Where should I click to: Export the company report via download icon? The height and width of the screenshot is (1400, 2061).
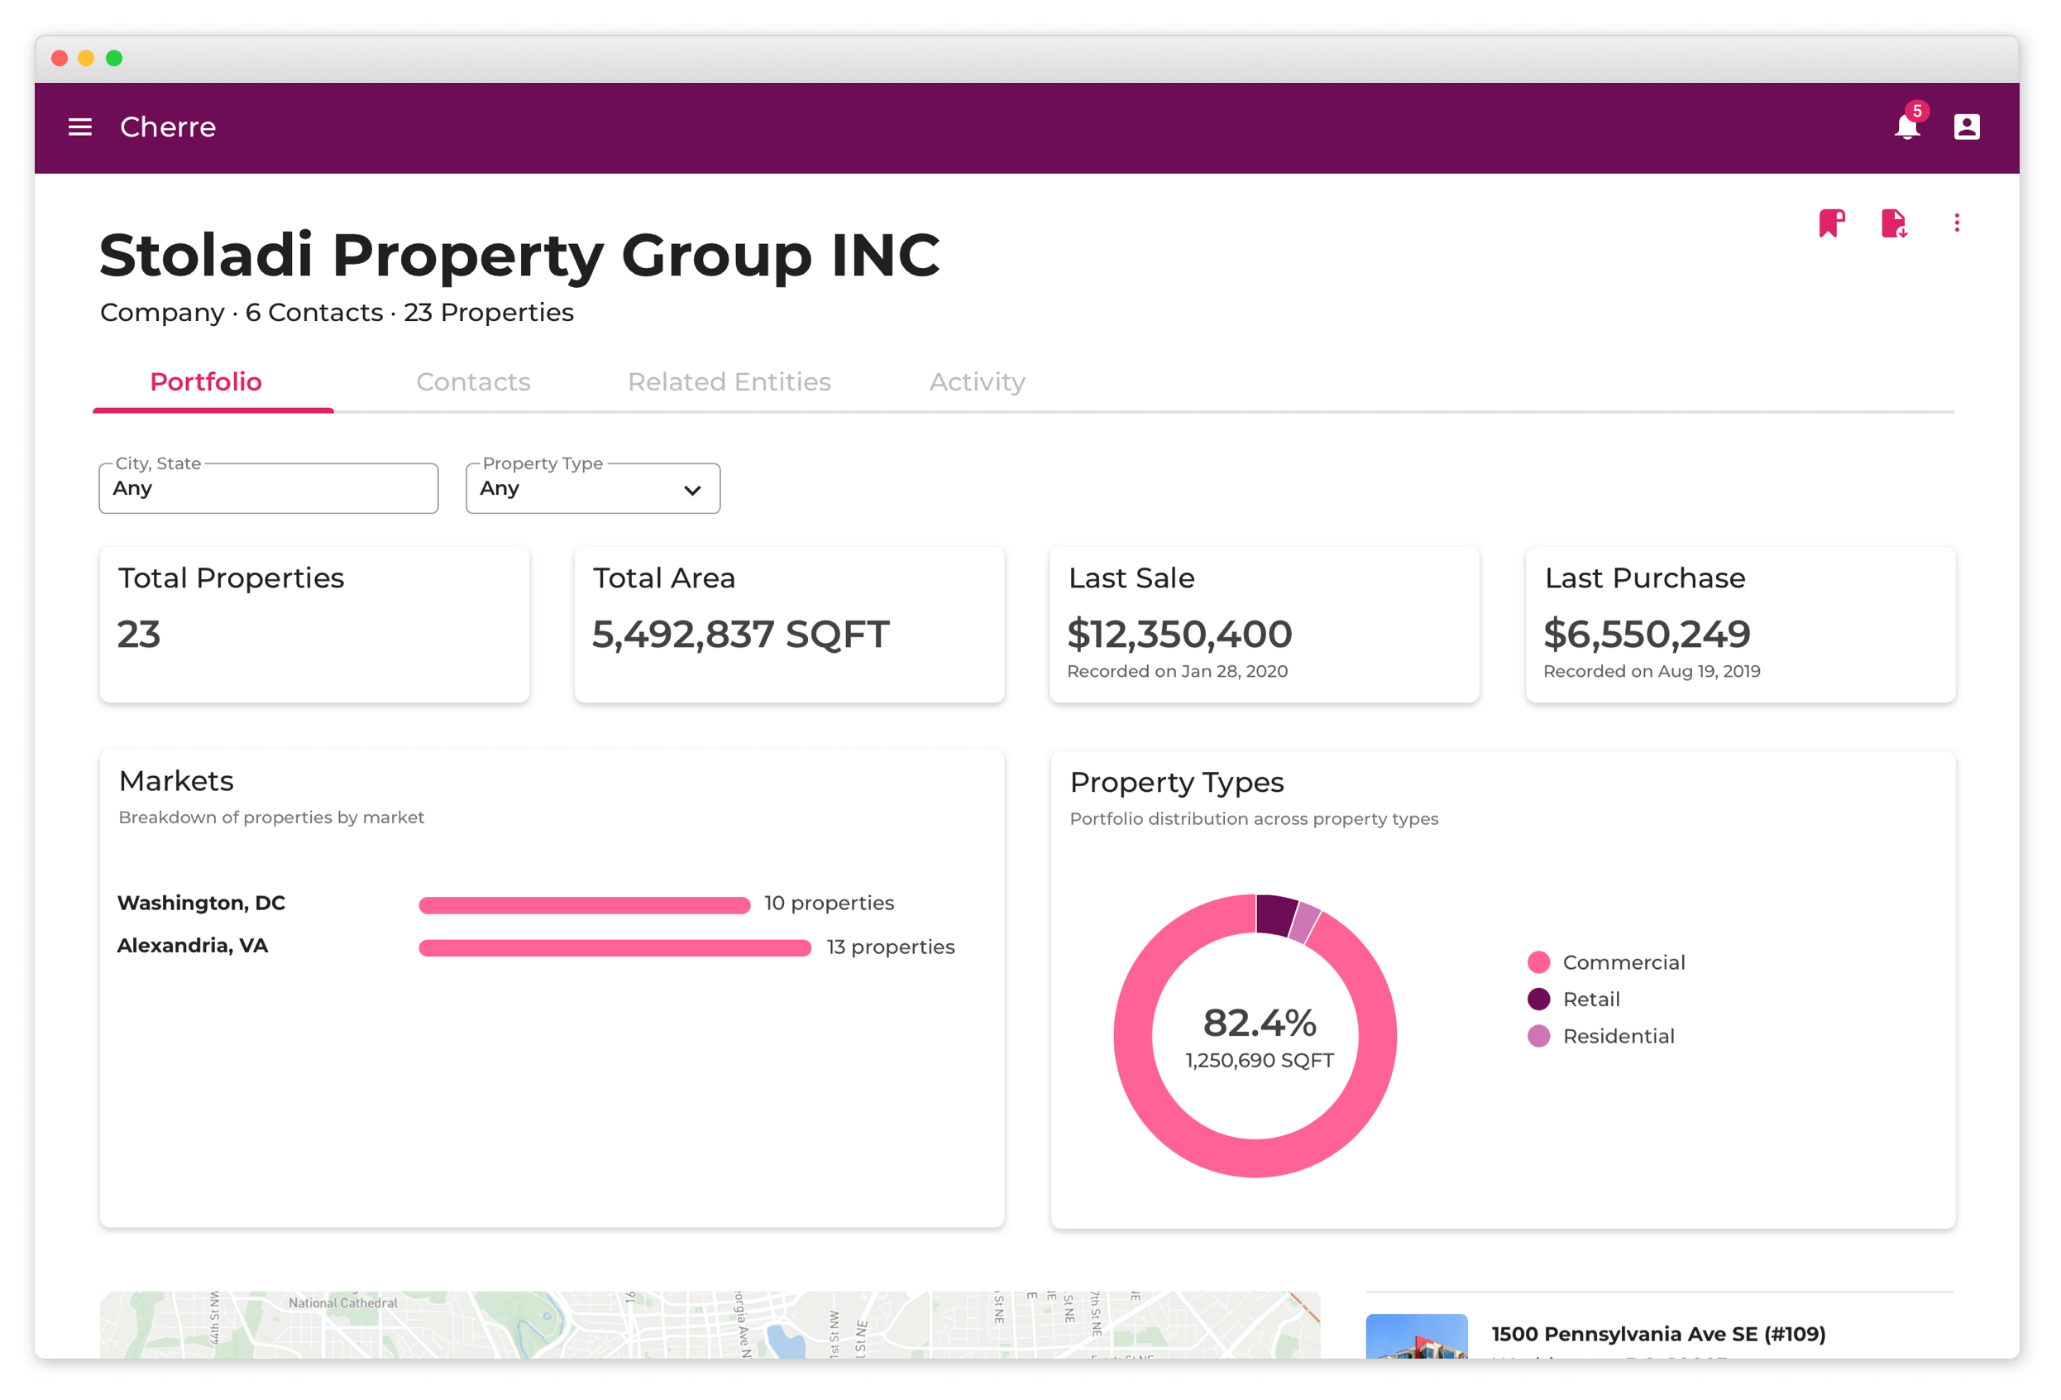coord(1895,223)
